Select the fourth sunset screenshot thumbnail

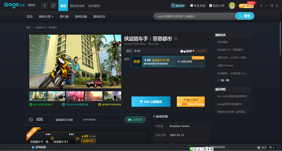[x=93, y=96]
